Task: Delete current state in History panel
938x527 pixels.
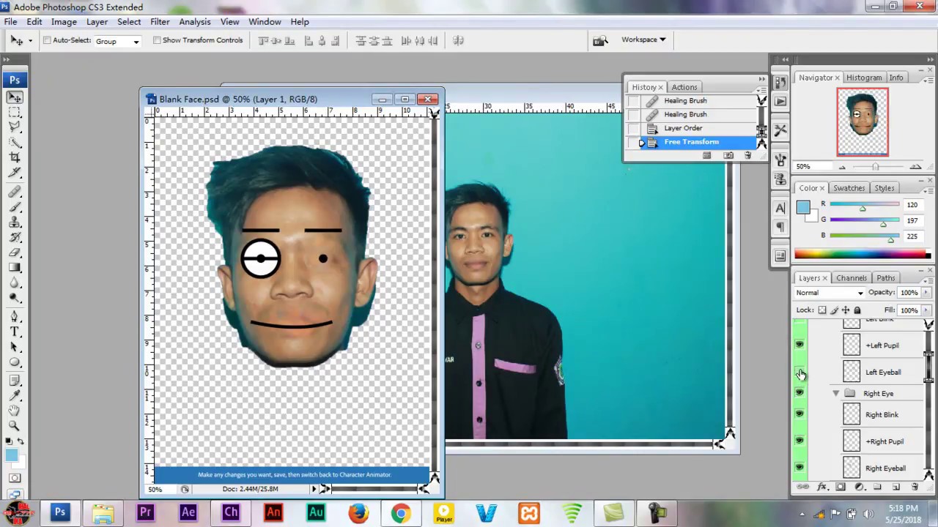Action: (x=747, y=155)
